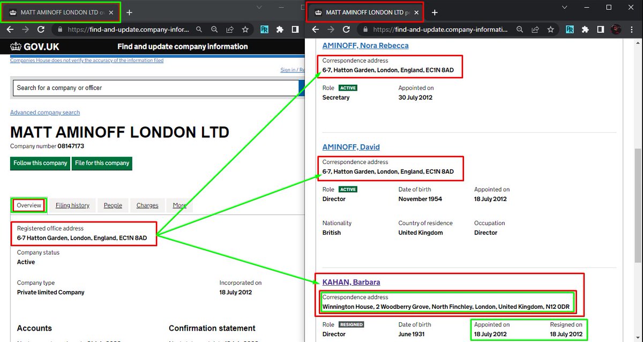Open tab search chevron in right window

tap(565, 8)
